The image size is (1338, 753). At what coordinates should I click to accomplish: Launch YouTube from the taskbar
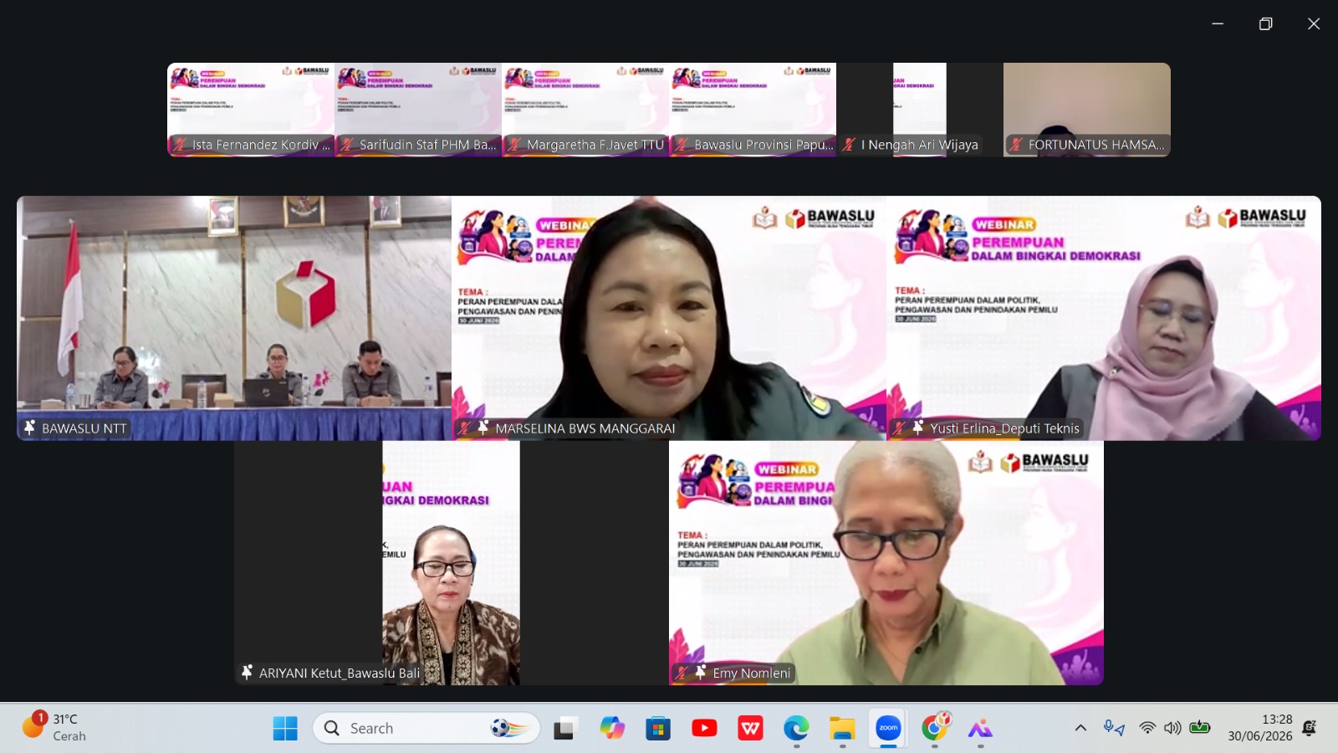704,729
